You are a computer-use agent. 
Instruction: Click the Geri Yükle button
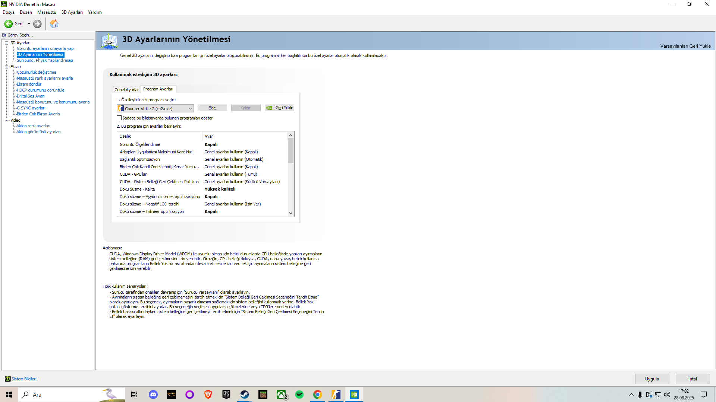[x=279, y=108]
